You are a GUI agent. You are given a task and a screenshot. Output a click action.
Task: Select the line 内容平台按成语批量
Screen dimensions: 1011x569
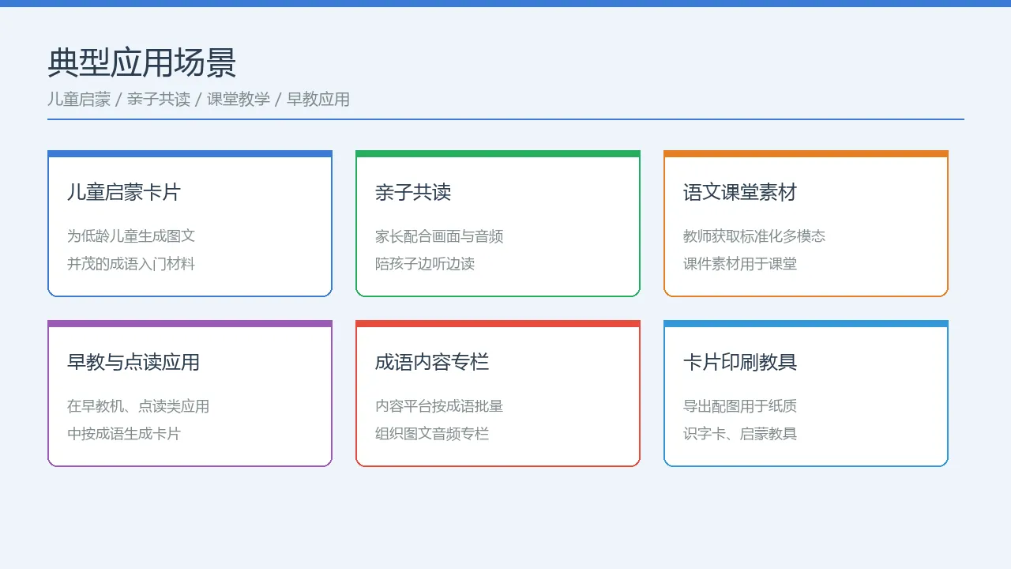pyautogui.click(x=439, y=406)
